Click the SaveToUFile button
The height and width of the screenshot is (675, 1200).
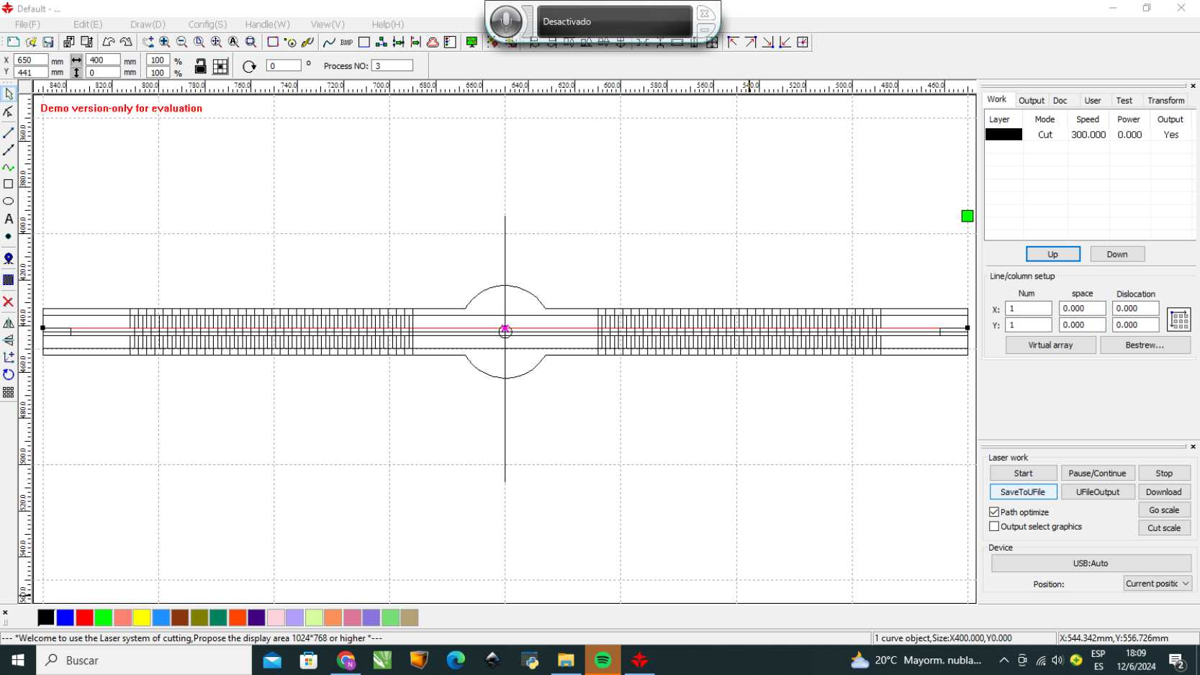click(1023, 492)
